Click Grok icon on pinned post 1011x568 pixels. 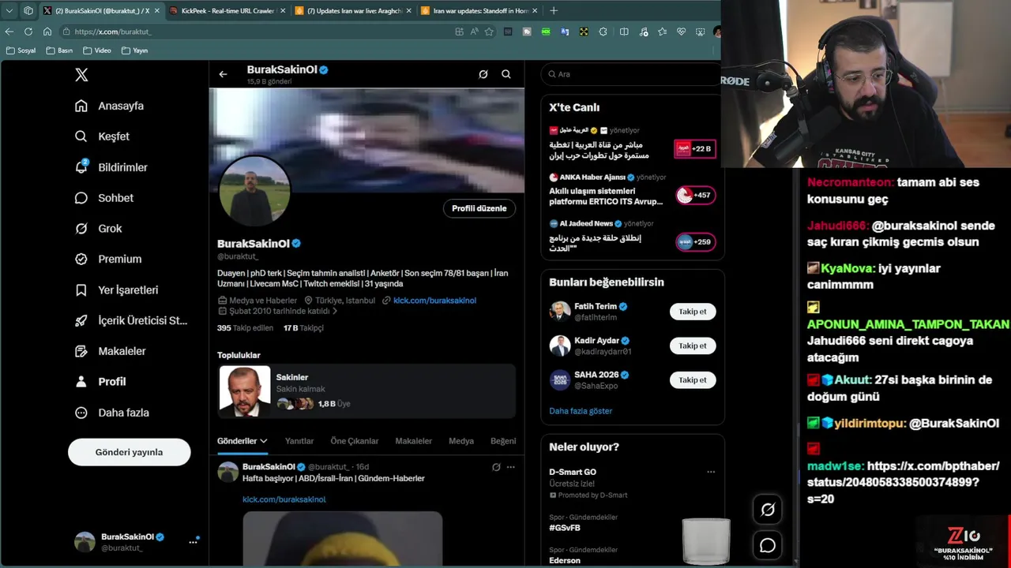tap(496, 467)
